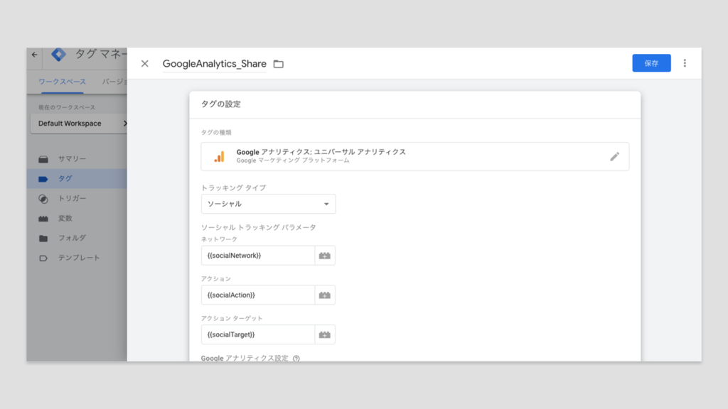Open the バージョン tab
Screen dimensions: 728x409
tap(114, 82)
